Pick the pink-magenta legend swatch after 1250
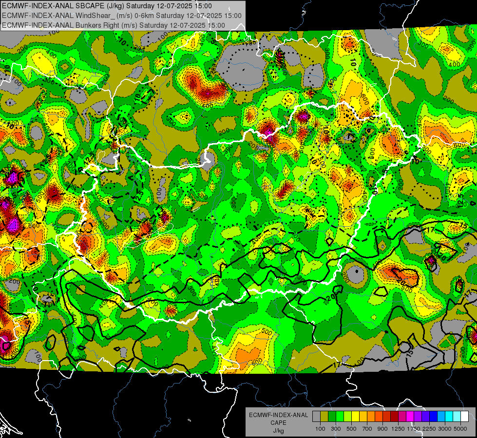This screenshot has width=477, height=438. (402, 416)
